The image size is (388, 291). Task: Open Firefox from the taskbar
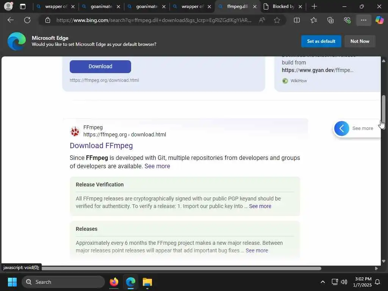coord(114,282)
